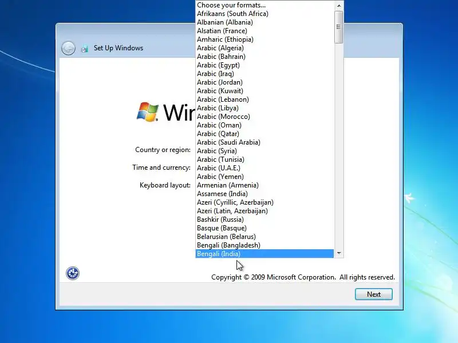Screen dimensions: 458x343
Task: Choose Arabic (Bahrain) from list
Action: click(264, 57)
